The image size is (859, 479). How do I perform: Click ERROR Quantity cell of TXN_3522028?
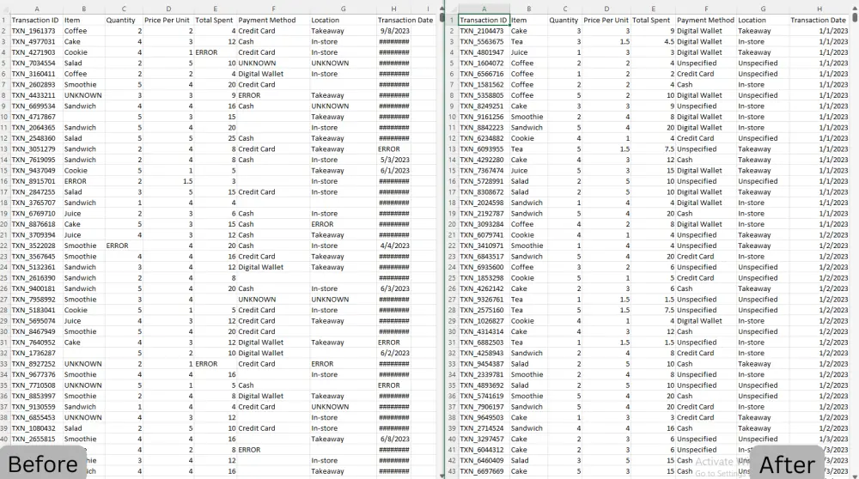tap(123, 246)
